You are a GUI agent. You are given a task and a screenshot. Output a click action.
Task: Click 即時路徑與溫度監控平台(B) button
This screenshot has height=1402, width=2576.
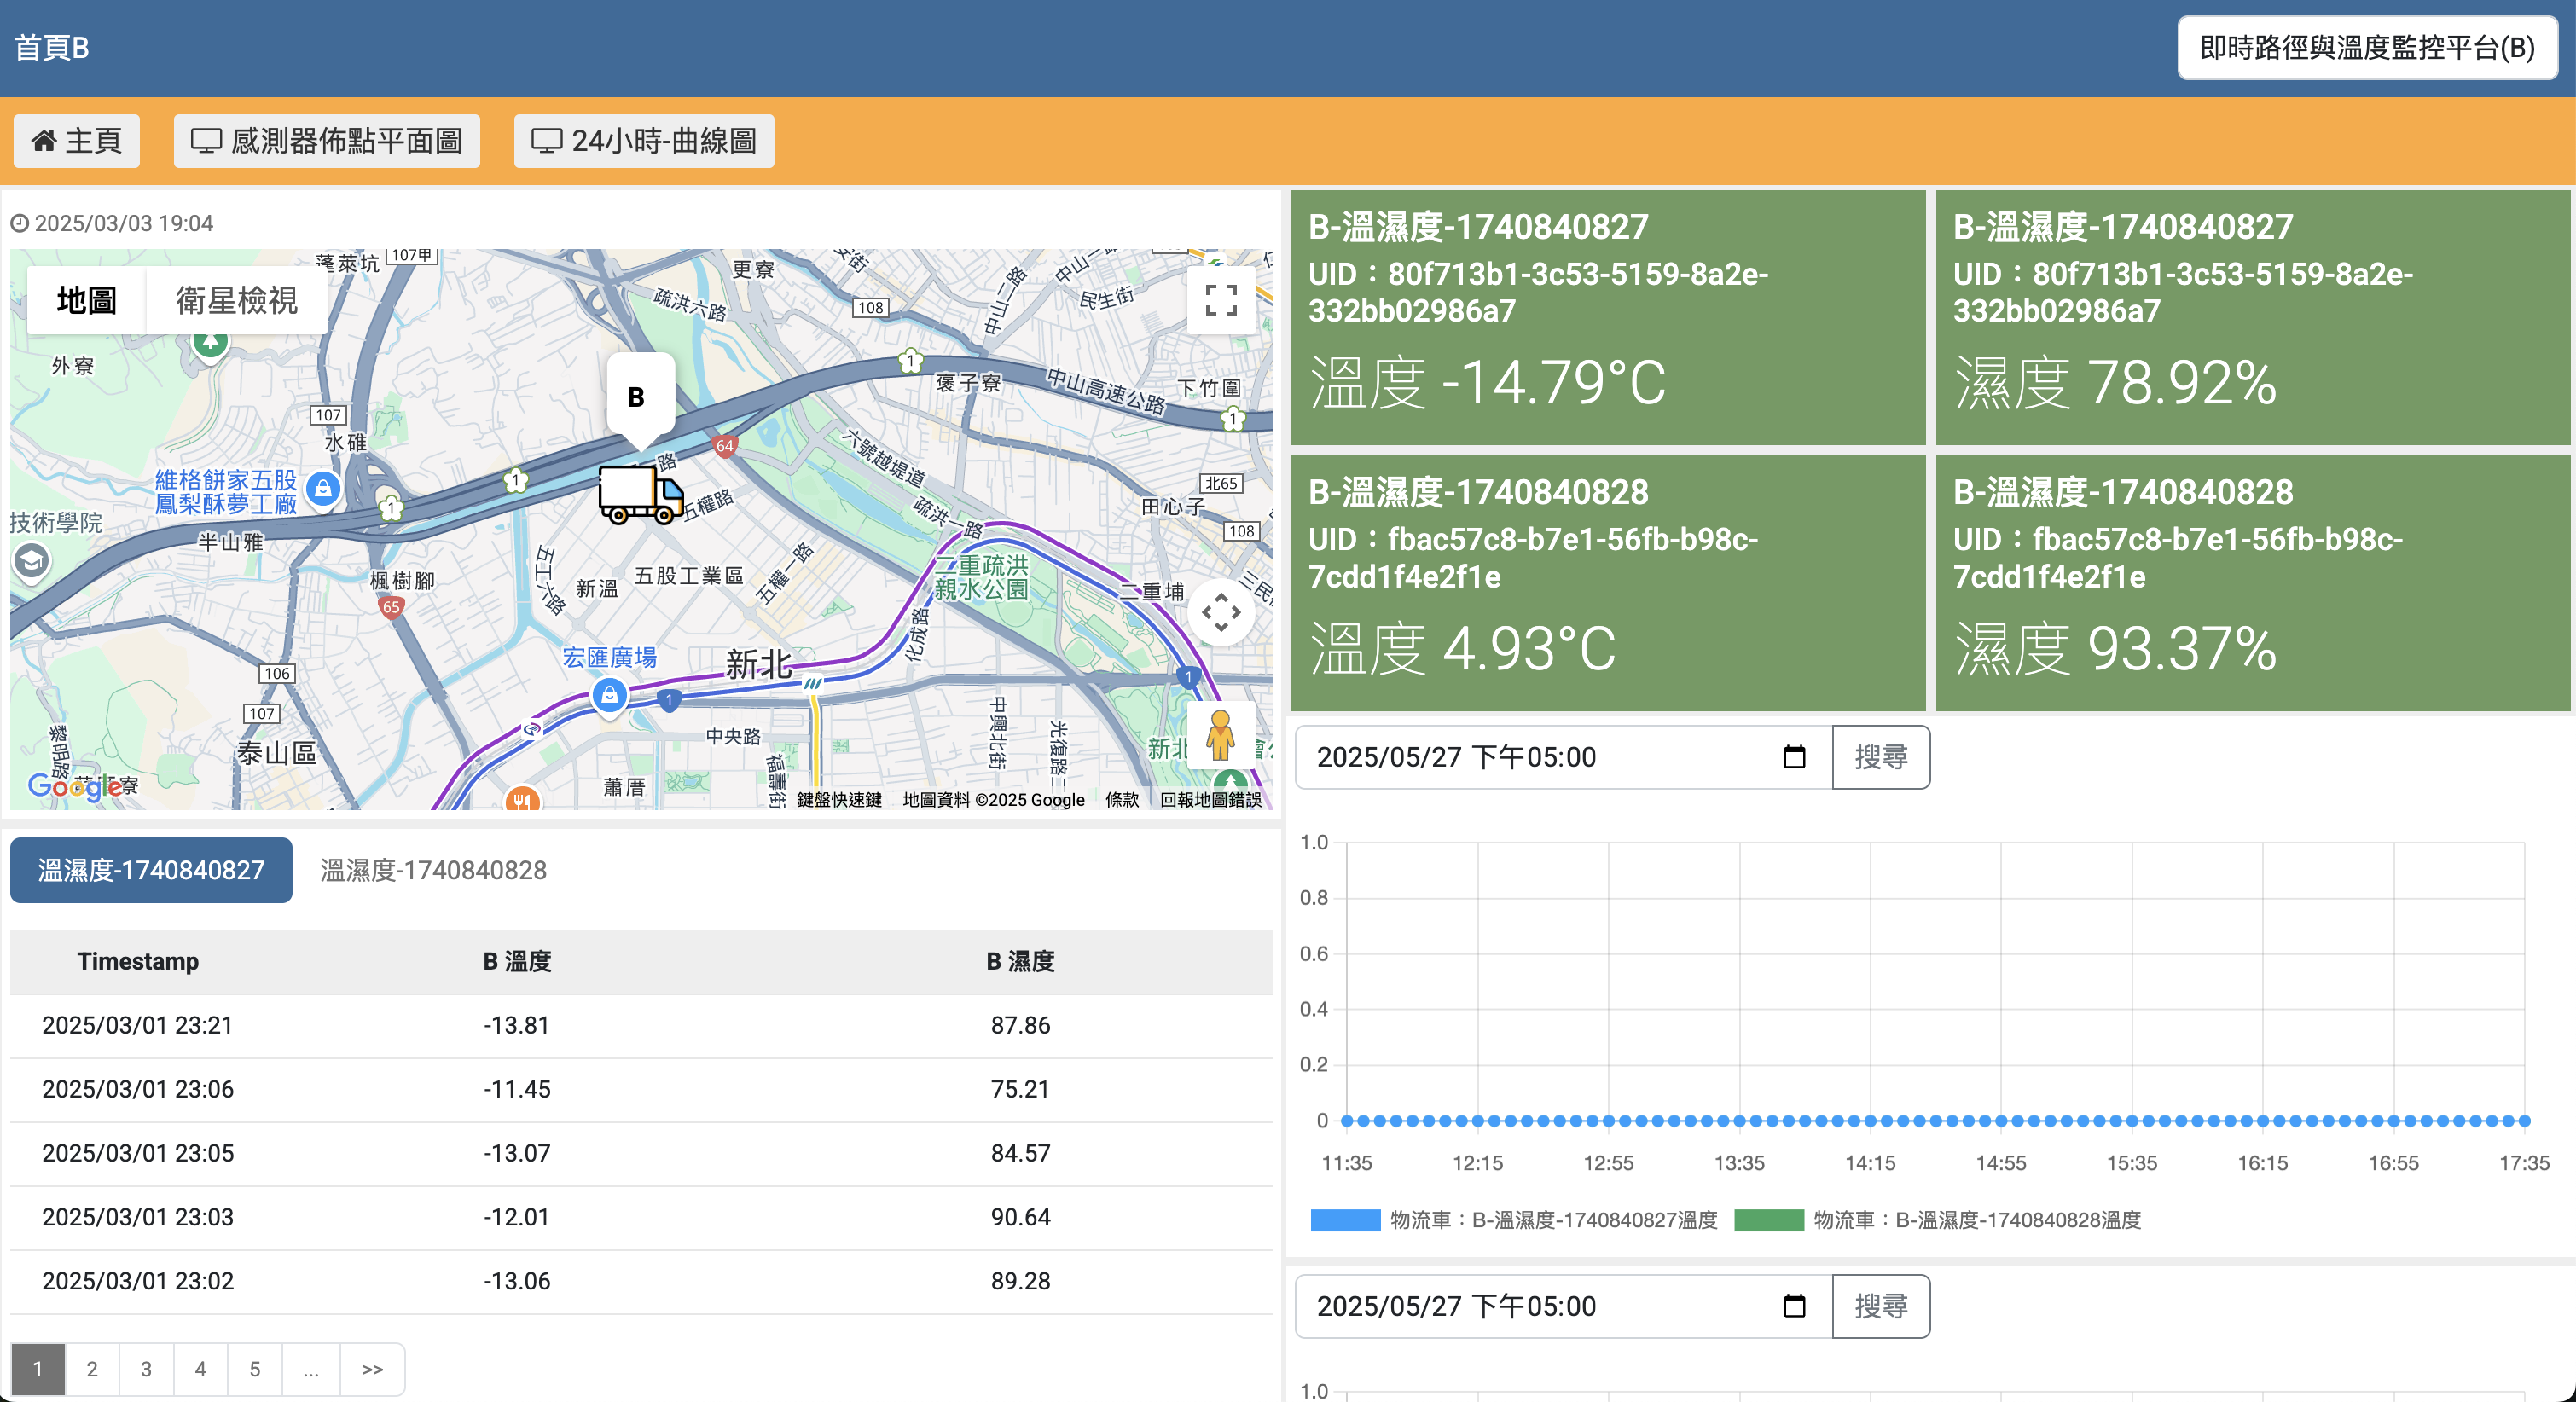2366,48
